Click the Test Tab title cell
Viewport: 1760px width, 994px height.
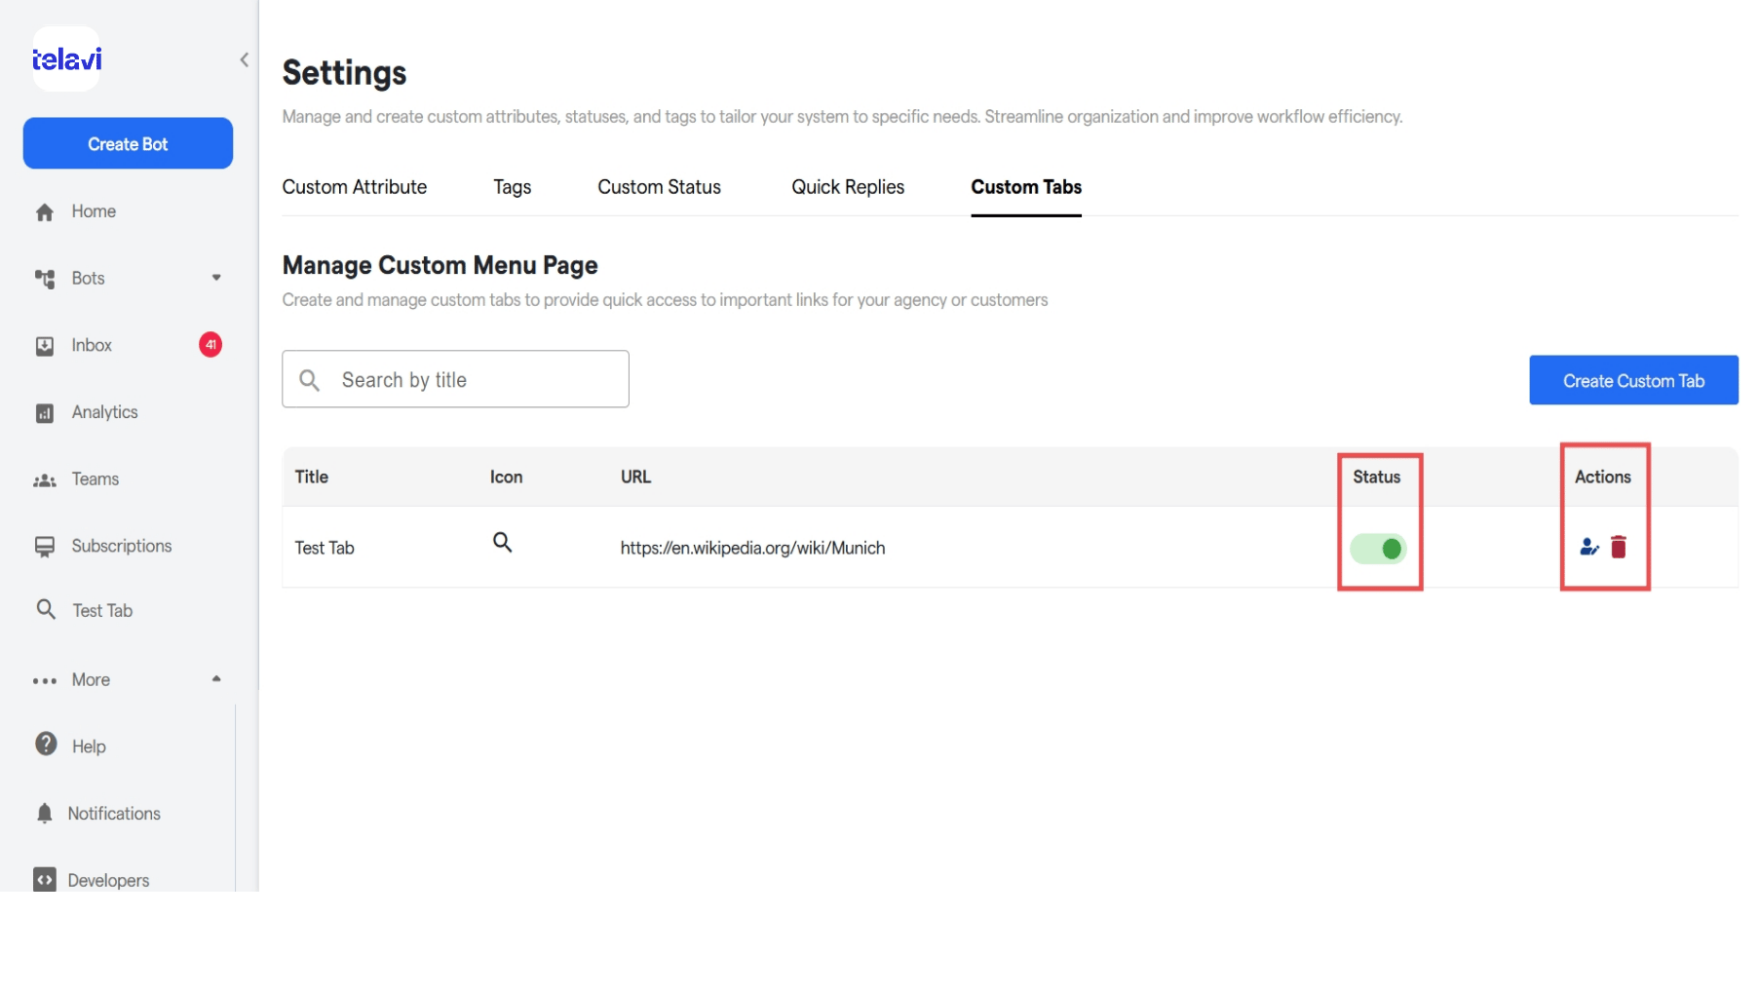[x=325, y=549]
